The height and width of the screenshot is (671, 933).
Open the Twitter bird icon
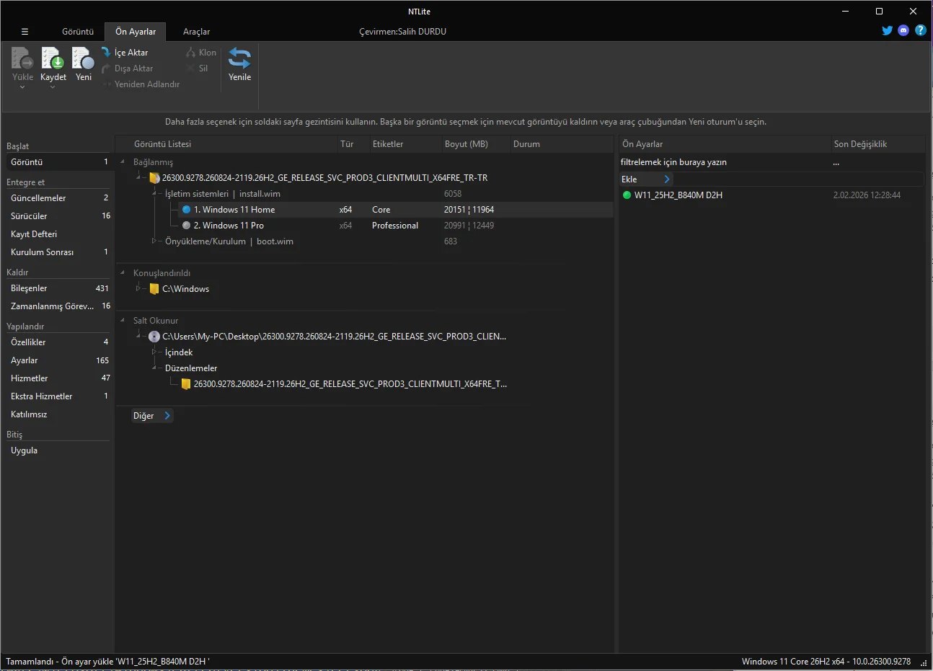click(888, 30)
